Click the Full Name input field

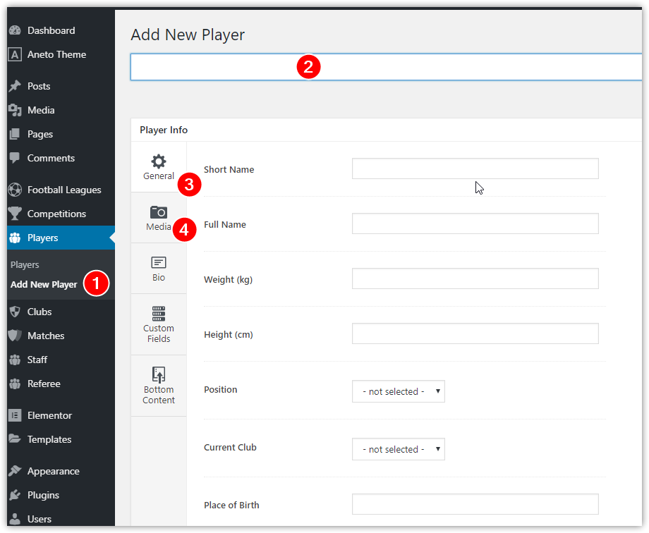pyautogui.click(x=475, y=223)
